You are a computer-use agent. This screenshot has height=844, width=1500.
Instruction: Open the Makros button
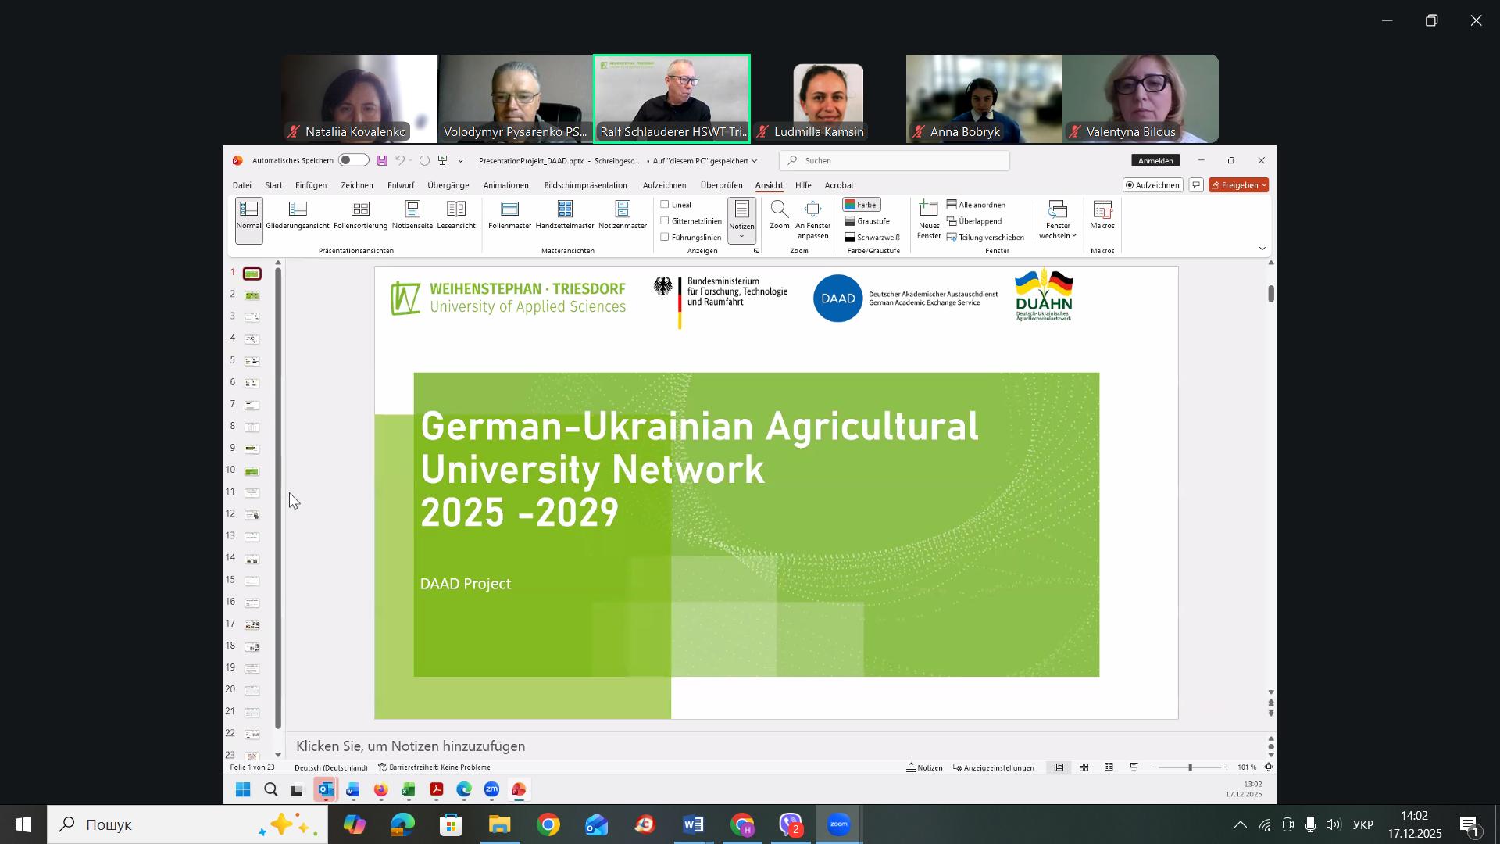[1102, 214]
